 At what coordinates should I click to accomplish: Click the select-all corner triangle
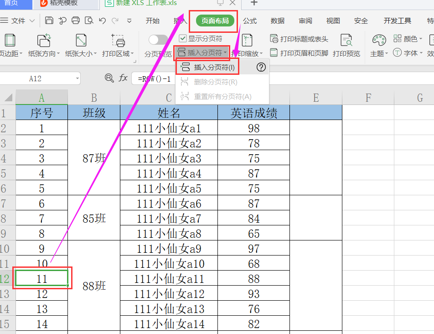pos(8,98)
